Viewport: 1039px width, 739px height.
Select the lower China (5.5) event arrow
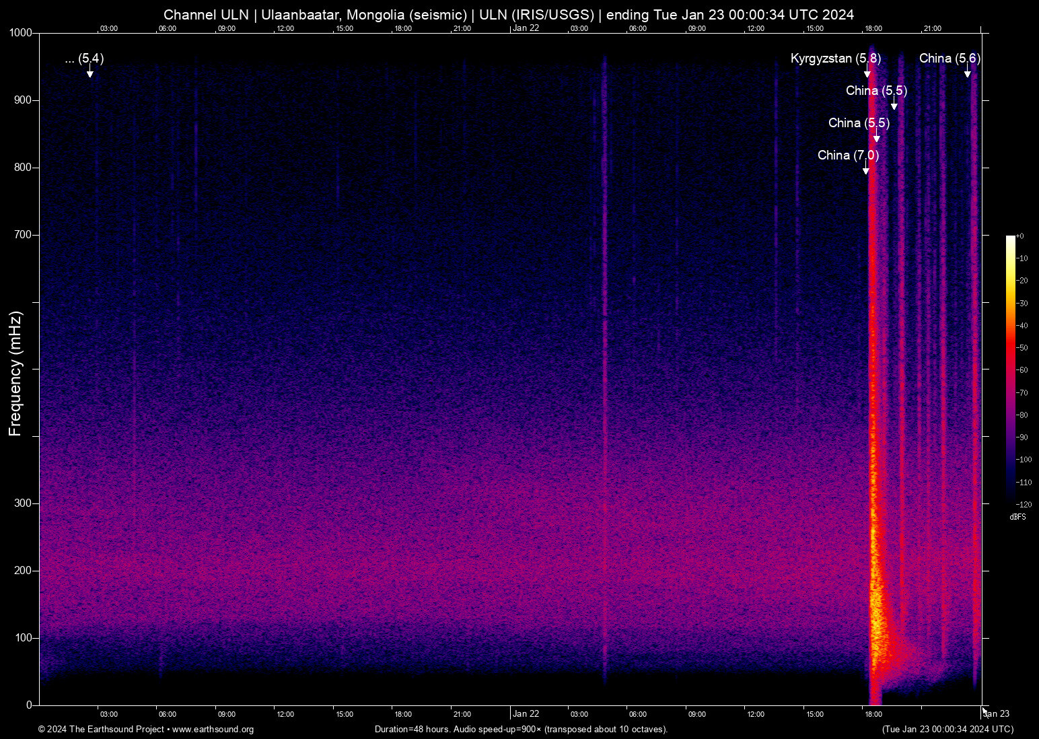[876, 138]
